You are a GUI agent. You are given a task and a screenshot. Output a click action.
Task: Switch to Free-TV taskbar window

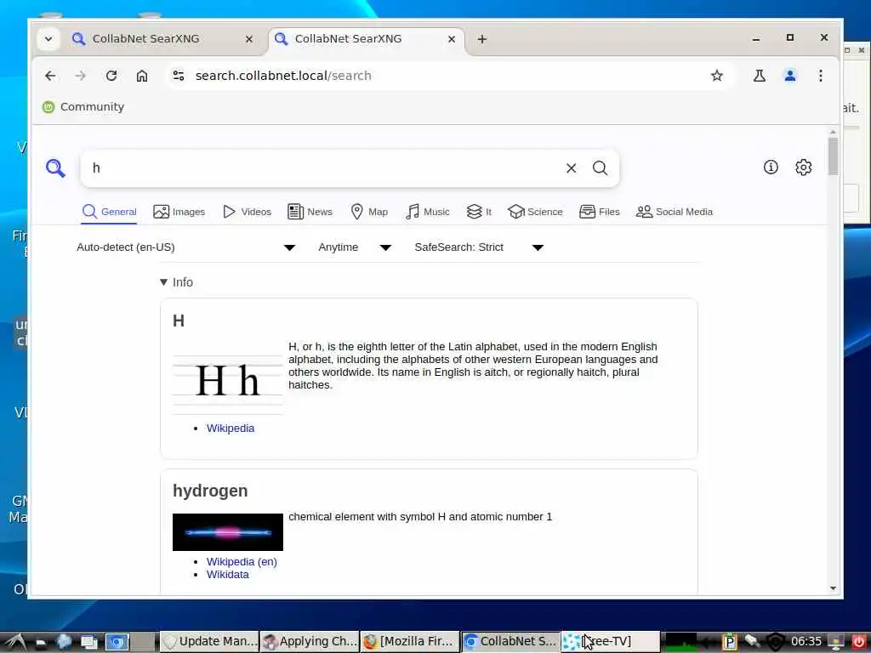point(610,641)
